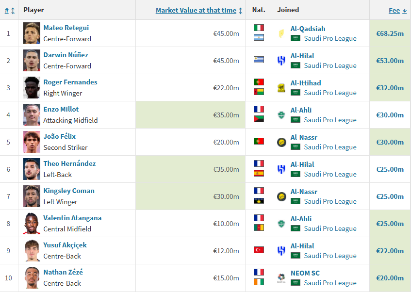411x292 pixels.
Task: Click the €68.25m fee for Retegui
Action: coord(390,33)
